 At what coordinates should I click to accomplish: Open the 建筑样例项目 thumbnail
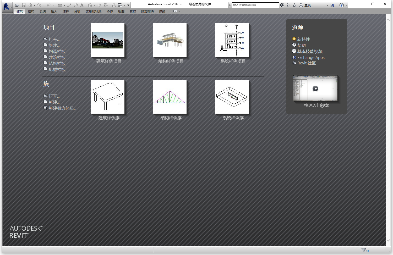(x=108, y=40)
